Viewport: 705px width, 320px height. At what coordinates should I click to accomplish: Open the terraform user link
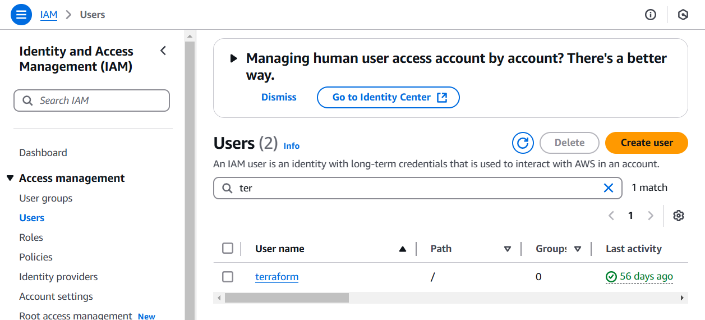[277, 277]
